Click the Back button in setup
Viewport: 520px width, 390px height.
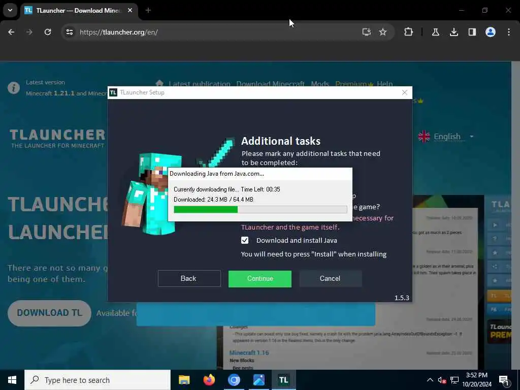pyautogui.click(x=189, y=279)
